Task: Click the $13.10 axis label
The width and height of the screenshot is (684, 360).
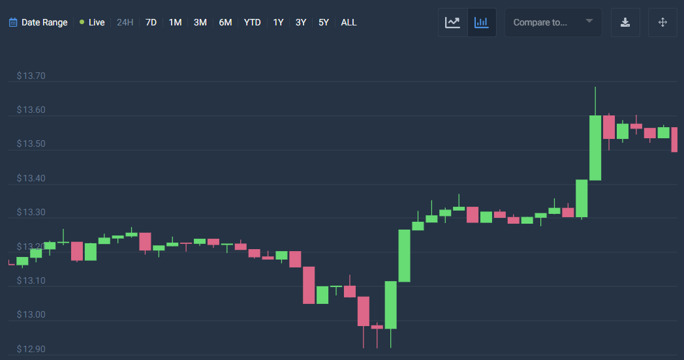Action: click(31, 280)
